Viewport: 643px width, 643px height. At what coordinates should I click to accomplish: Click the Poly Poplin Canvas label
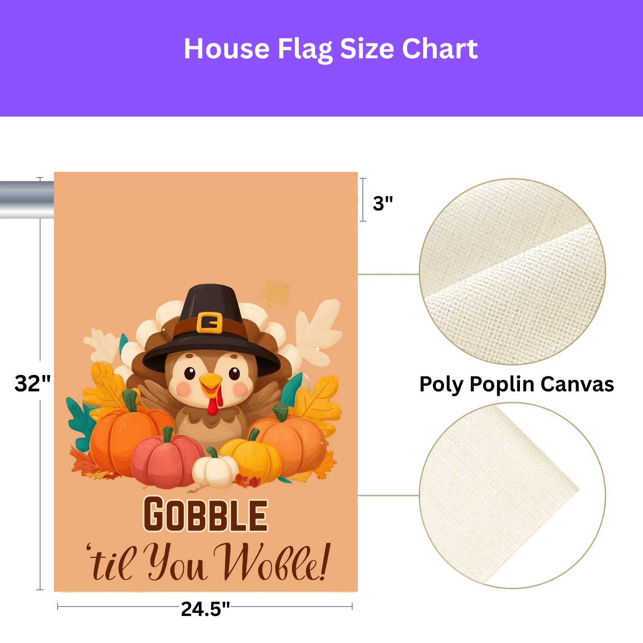tap(516, 384)
